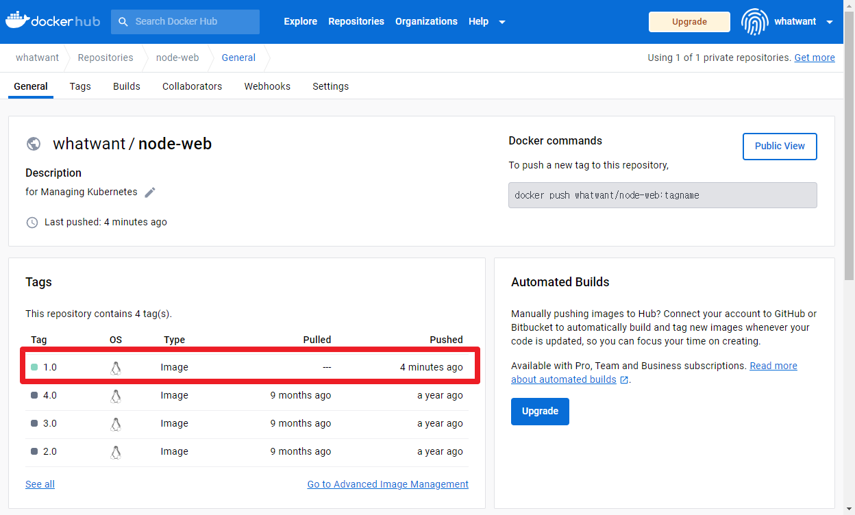
Task: Click tag name 3.0
Action: click(50, 423)
